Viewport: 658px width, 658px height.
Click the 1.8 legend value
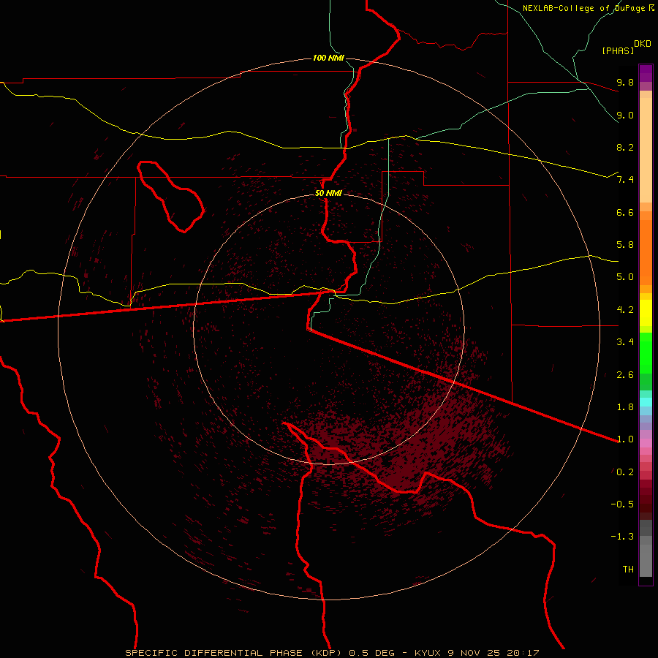625,407
